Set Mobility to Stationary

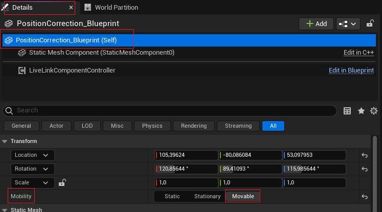point(207,197)
